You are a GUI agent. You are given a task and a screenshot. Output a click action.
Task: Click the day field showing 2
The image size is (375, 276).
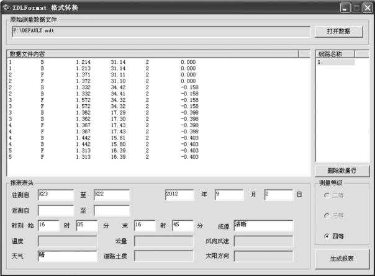tap(279, 195)
